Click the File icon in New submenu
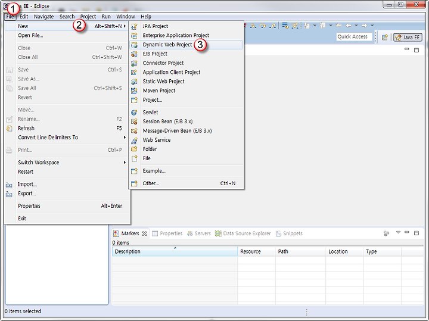The height and width of the screenshot is (321, 429). 134,158
